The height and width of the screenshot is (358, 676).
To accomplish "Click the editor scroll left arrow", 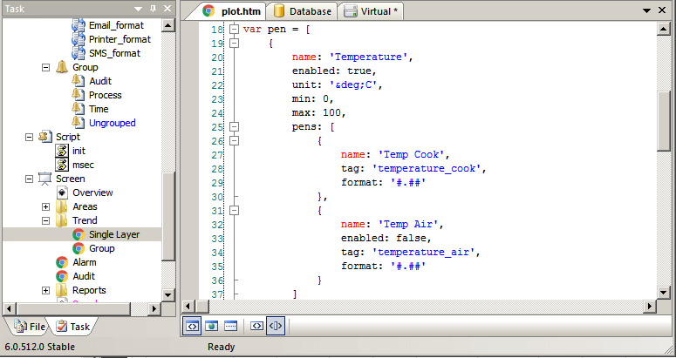I will [x=188, y=306].
